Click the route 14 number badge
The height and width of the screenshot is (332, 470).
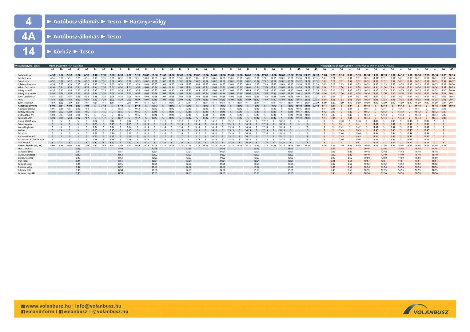coord(28,51)
